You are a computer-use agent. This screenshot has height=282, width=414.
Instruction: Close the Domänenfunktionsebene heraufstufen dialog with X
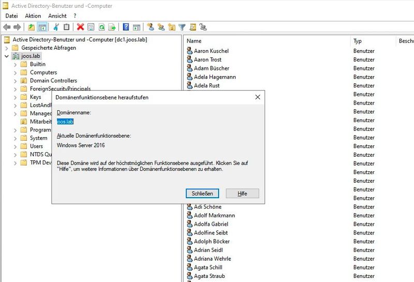click(258, 97)
